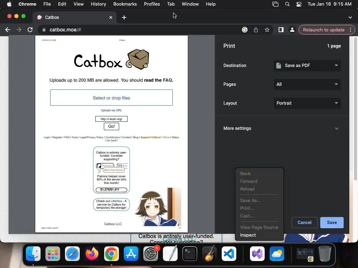Click the share icon in address bar
Screen dimensions: 358x268
click(256, 30)
